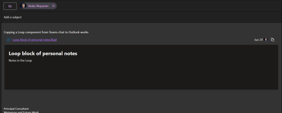Click the Principal Consultant signature line
282x113 pixels.
click(x=16, y=109)
